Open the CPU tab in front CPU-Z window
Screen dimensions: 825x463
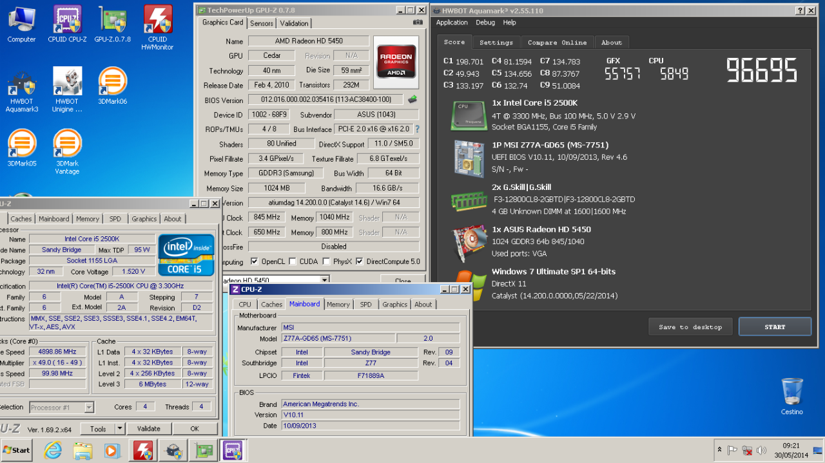pyautogui.click(x=245, y=305)
